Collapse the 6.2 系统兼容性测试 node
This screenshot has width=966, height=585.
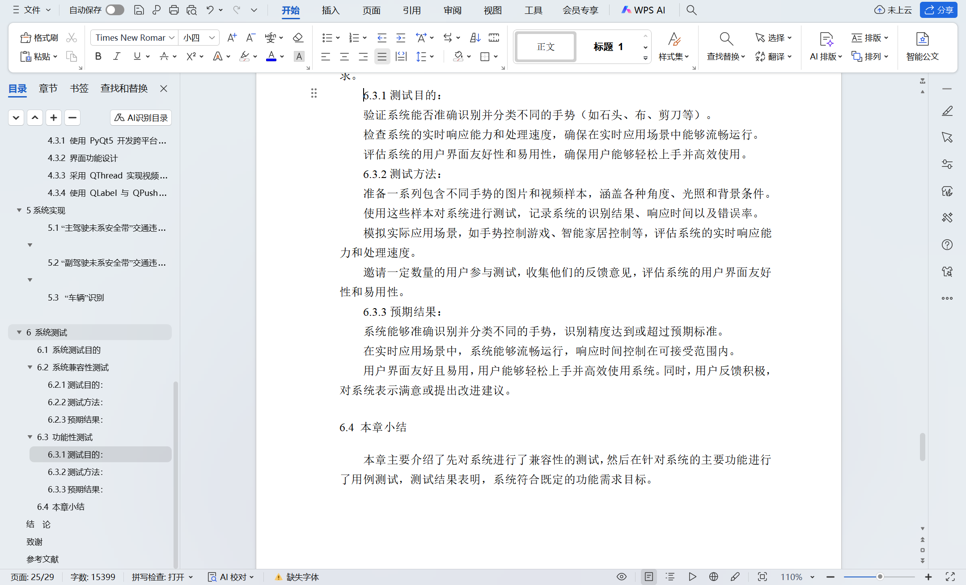coord(30,367)
